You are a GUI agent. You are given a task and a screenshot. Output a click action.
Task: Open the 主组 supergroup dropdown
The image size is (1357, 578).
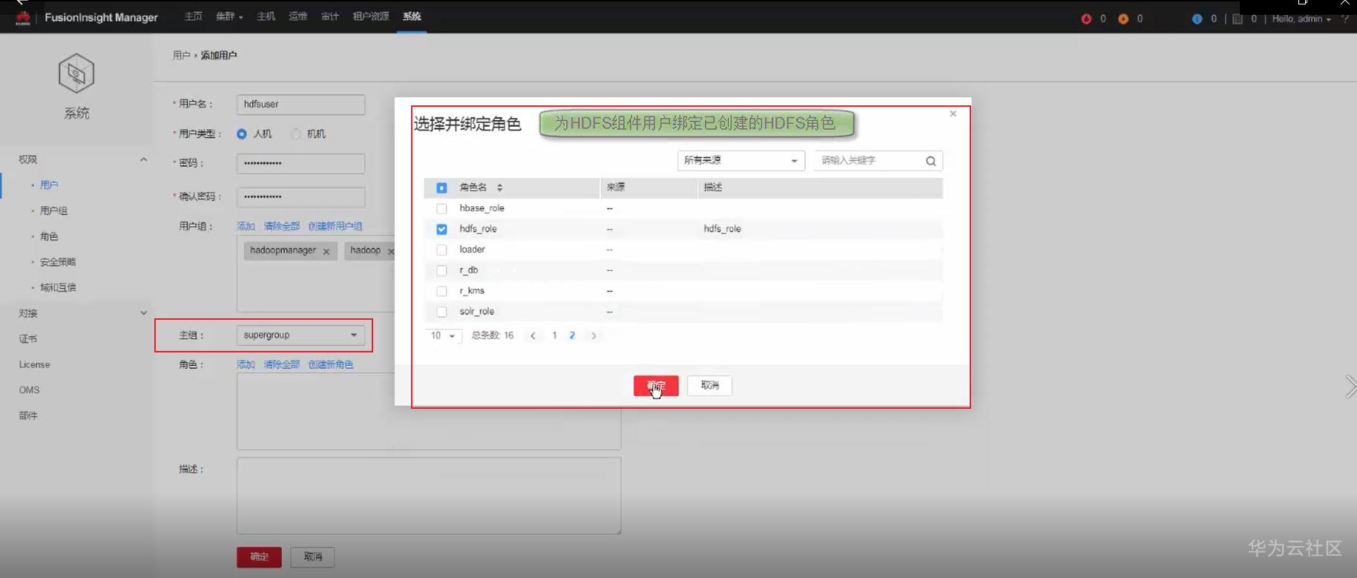coord(300,335)
